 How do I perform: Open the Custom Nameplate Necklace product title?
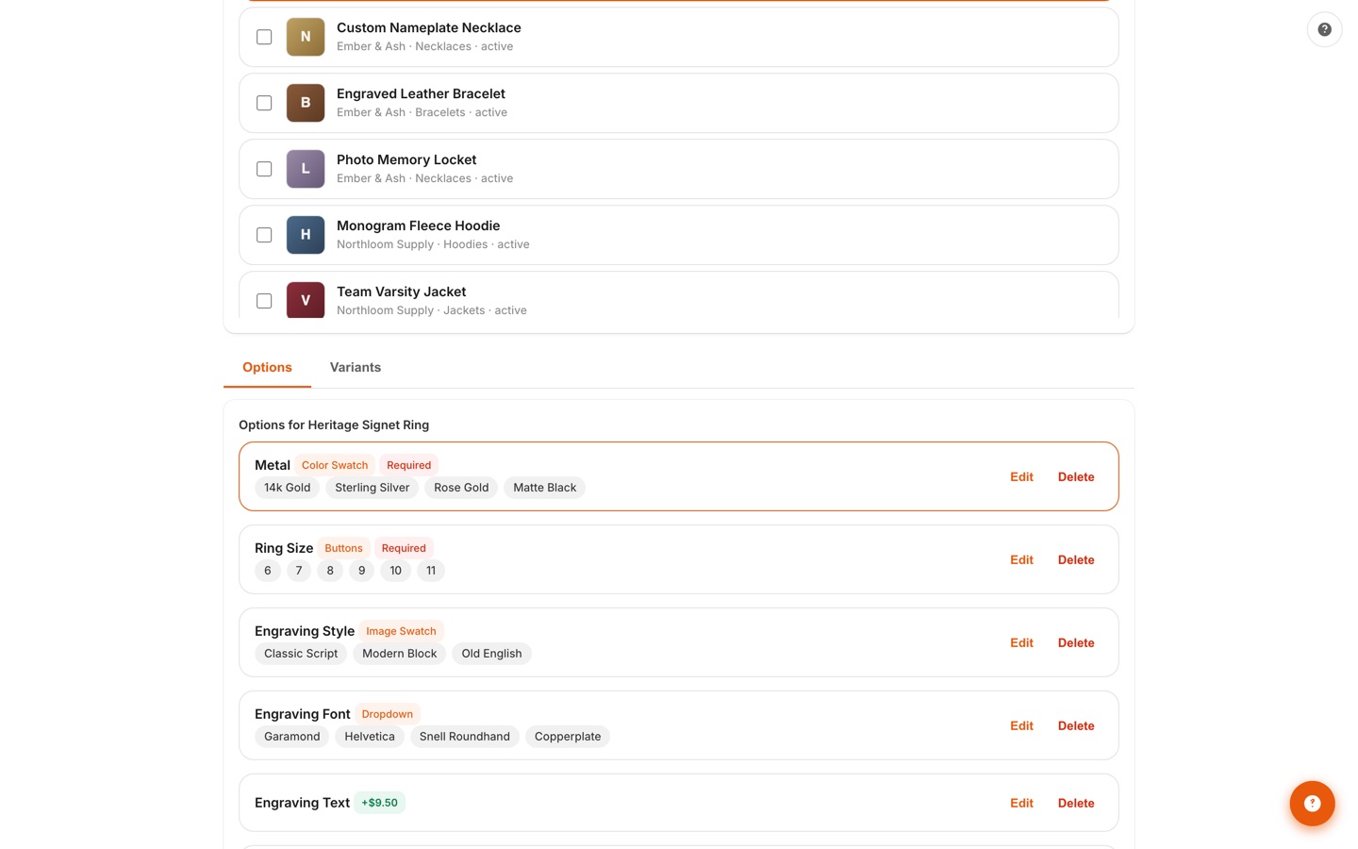429,27
